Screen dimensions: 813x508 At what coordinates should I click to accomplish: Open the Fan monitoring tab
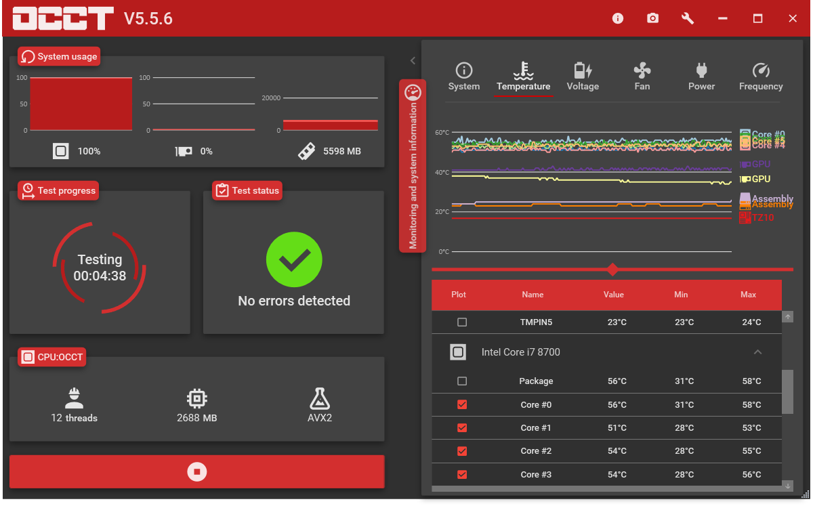pyautogui.click(x=642, y=77)
